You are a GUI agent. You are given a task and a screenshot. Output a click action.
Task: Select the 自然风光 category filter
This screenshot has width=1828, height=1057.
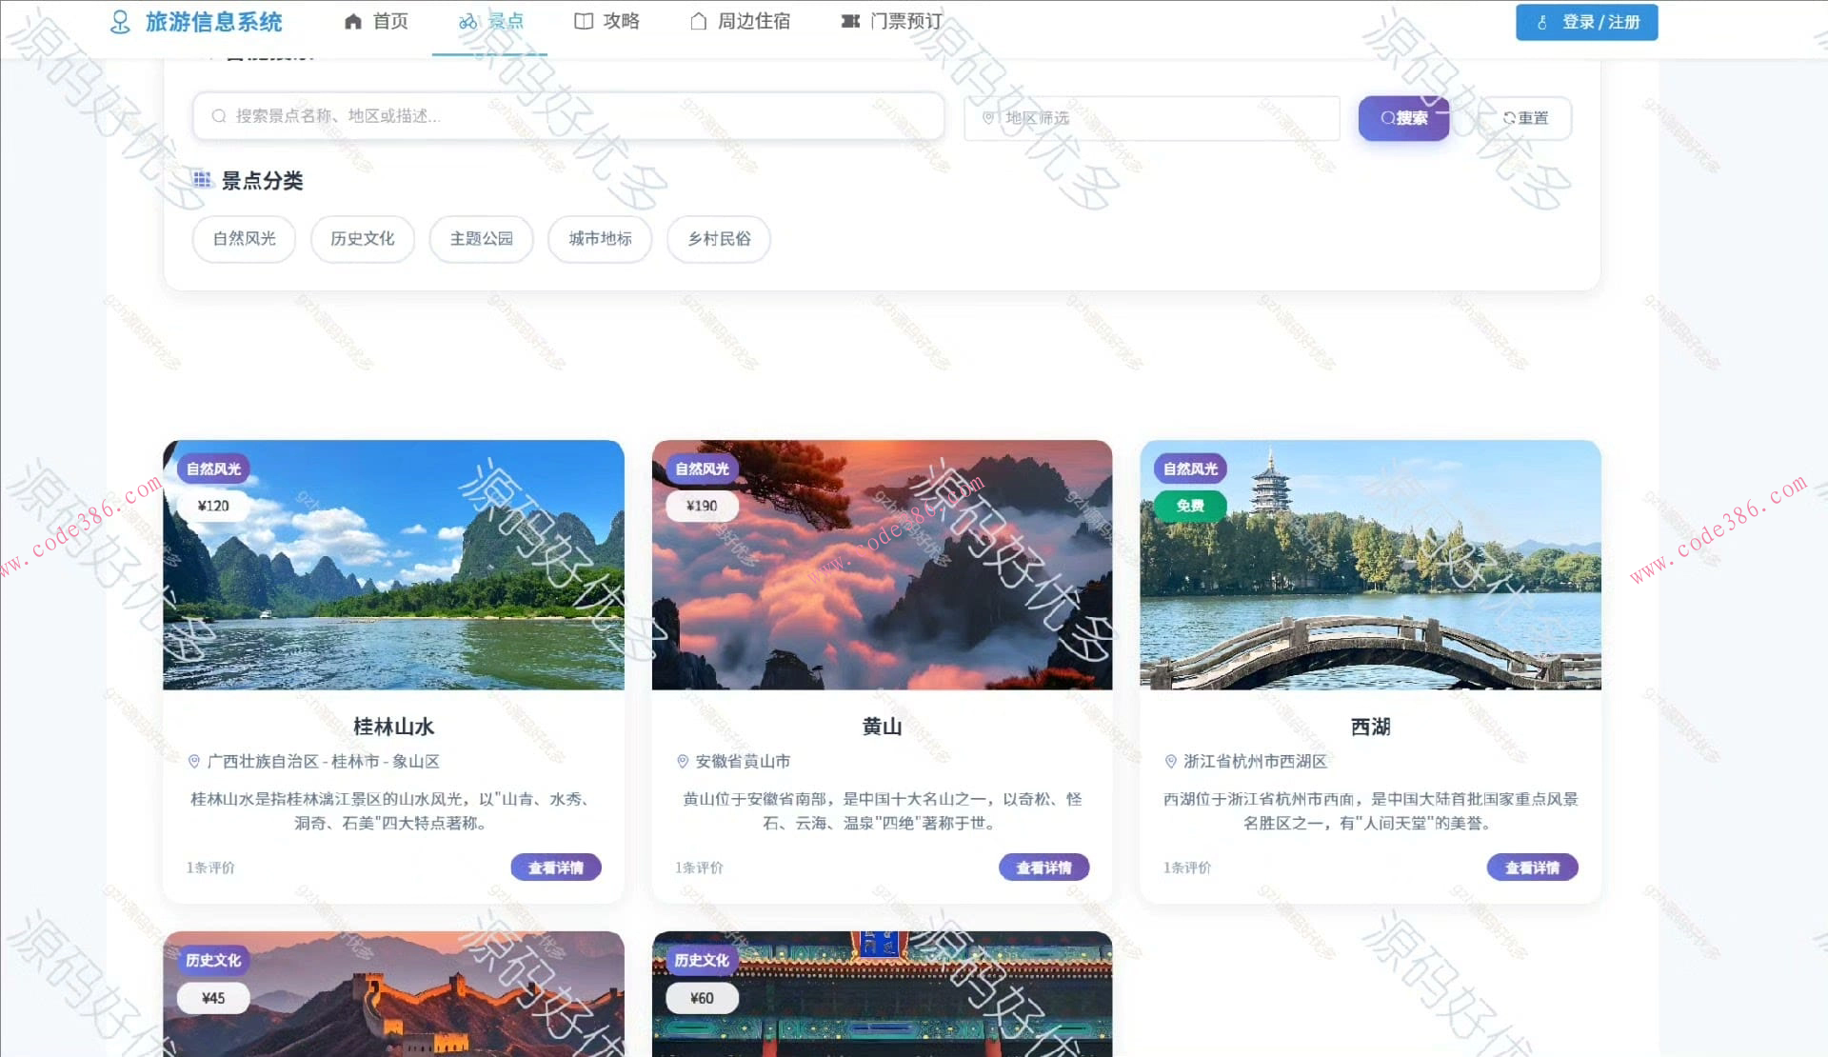244,239
